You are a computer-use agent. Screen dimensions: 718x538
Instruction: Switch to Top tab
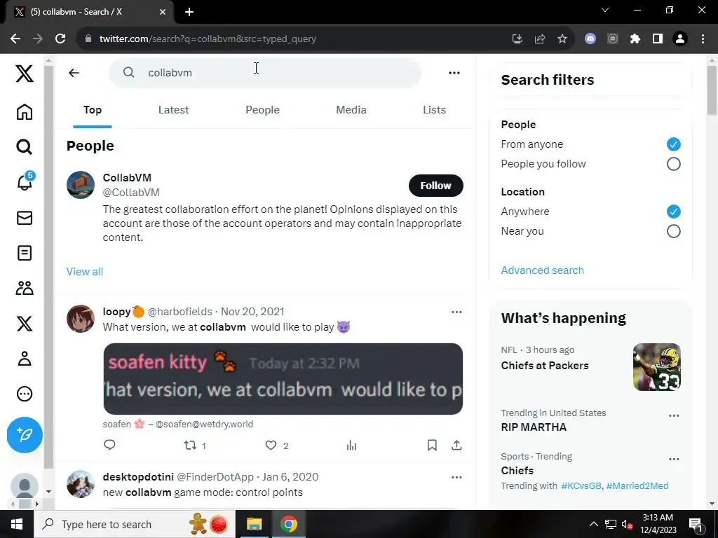93,110
